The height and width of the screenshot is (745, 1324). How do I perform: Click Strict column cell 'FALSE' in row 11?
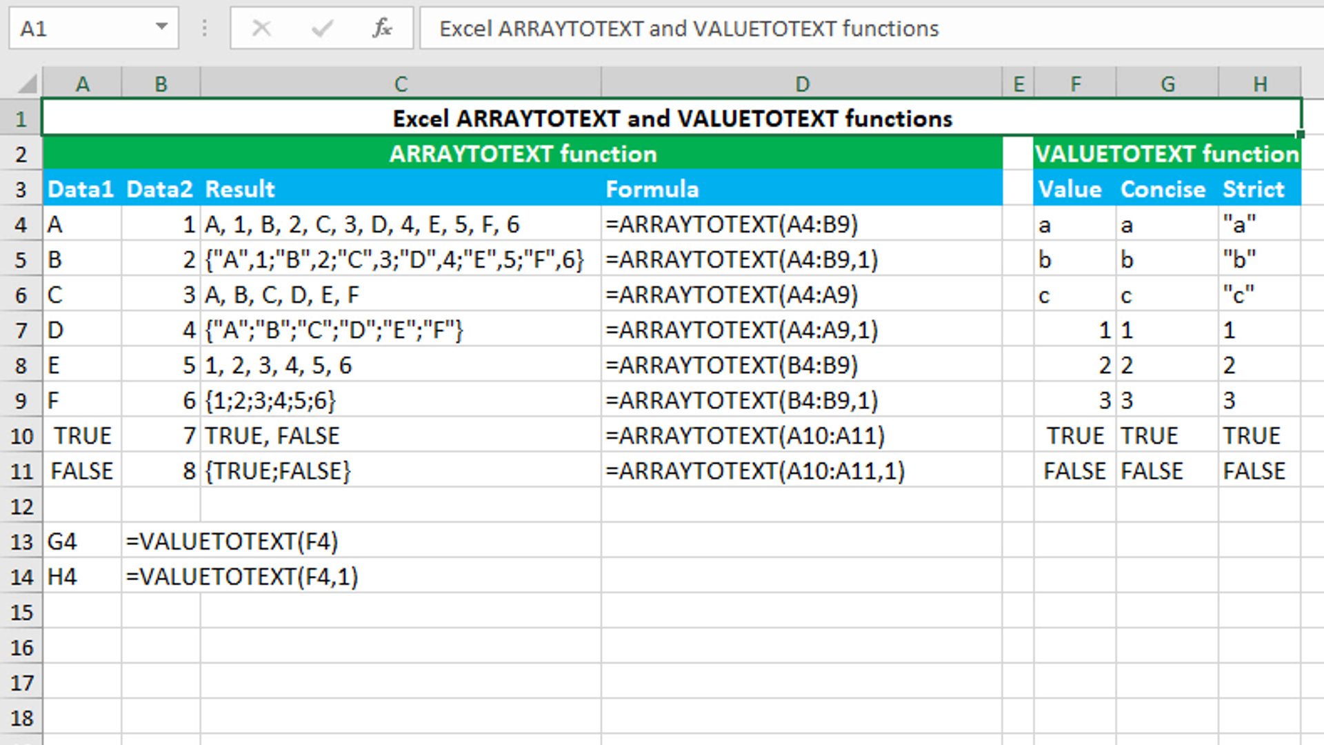(x=1260, y=470)
